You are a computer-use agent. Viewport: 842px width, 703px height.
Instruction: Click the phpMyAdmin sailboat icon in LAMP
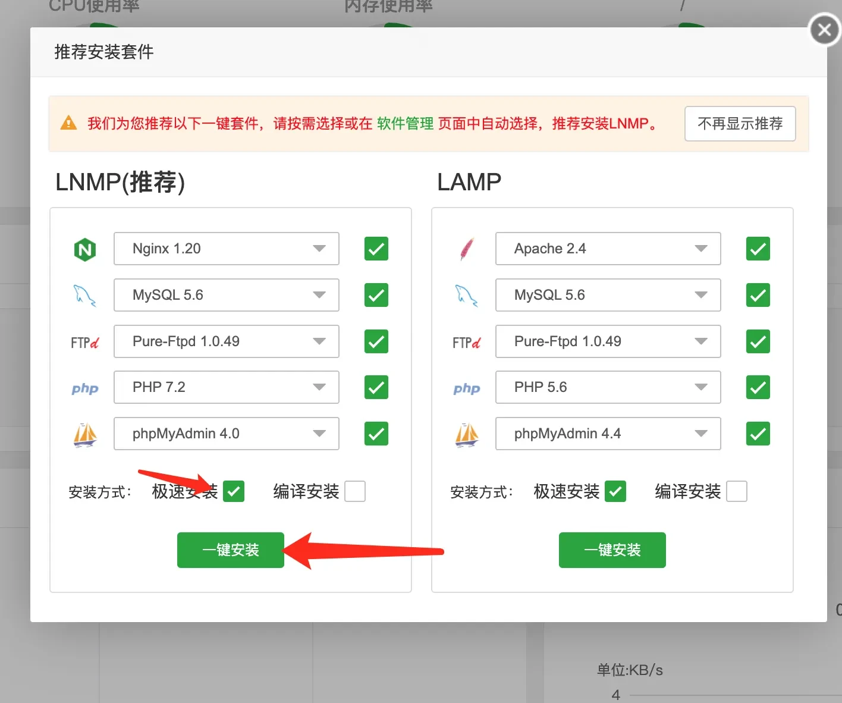[x=467, y=435]
